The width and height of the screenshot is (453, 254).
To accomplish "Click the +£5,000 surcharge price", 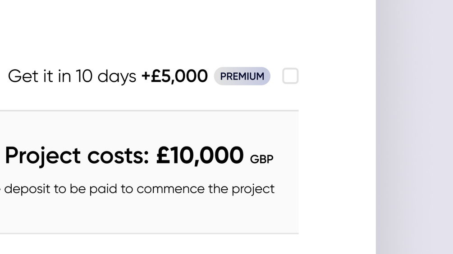I will click(x=174, y=76).
